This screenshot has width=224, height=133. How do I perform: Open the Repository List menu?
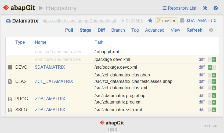[179, 8]
